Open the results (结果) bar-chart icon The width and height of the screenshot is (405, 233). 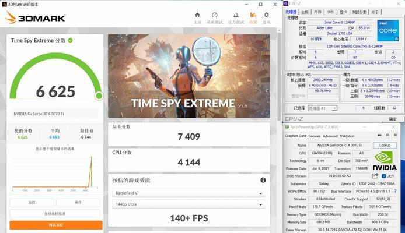click(253, 15)
